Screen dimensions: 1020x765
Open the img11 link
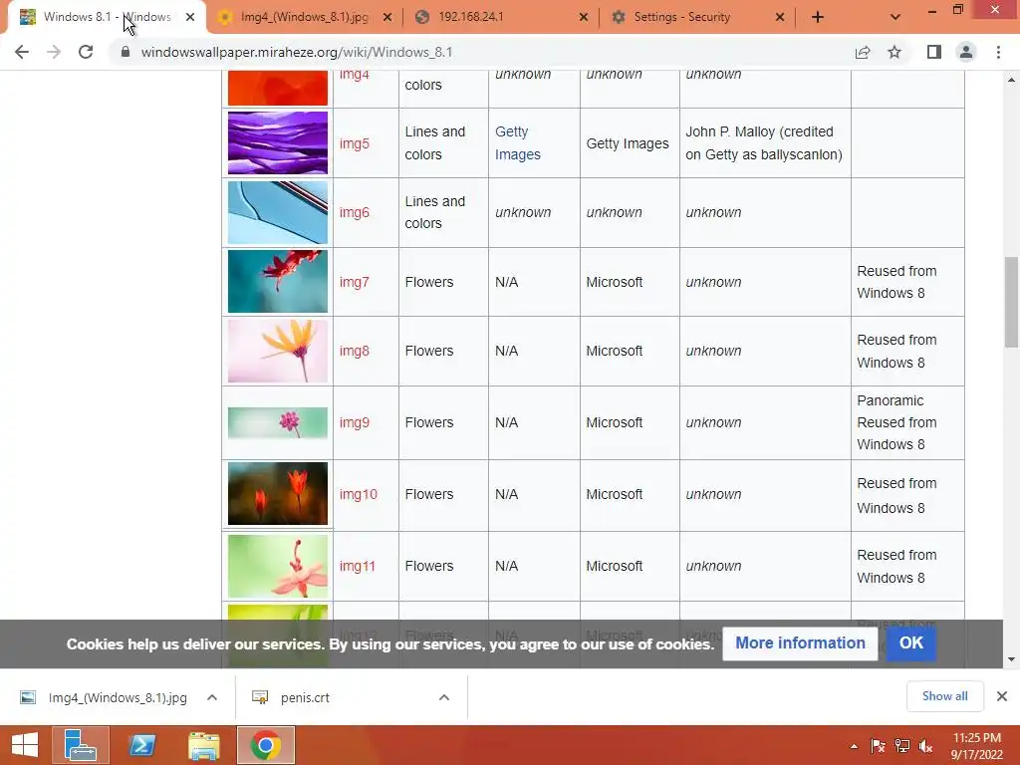358,566
